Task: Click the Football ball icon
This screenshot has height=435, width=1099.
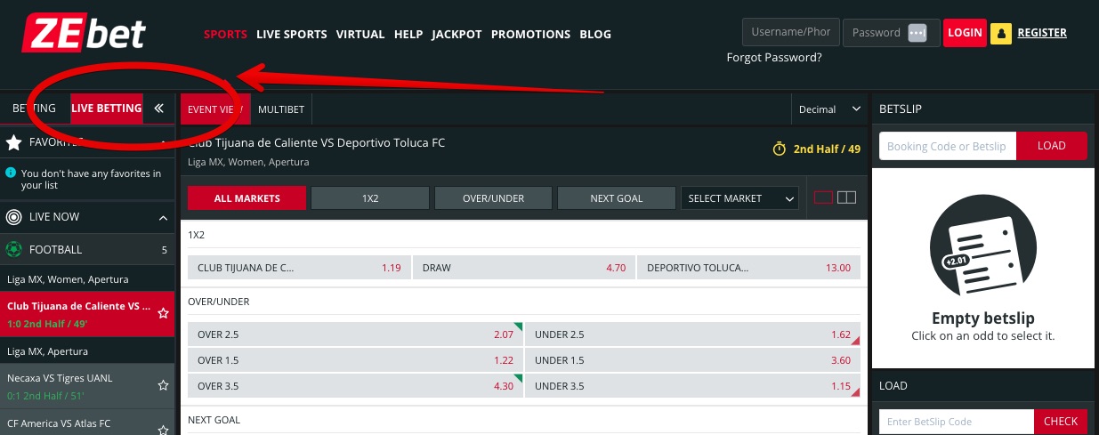Action: click(x=14, y=250)
